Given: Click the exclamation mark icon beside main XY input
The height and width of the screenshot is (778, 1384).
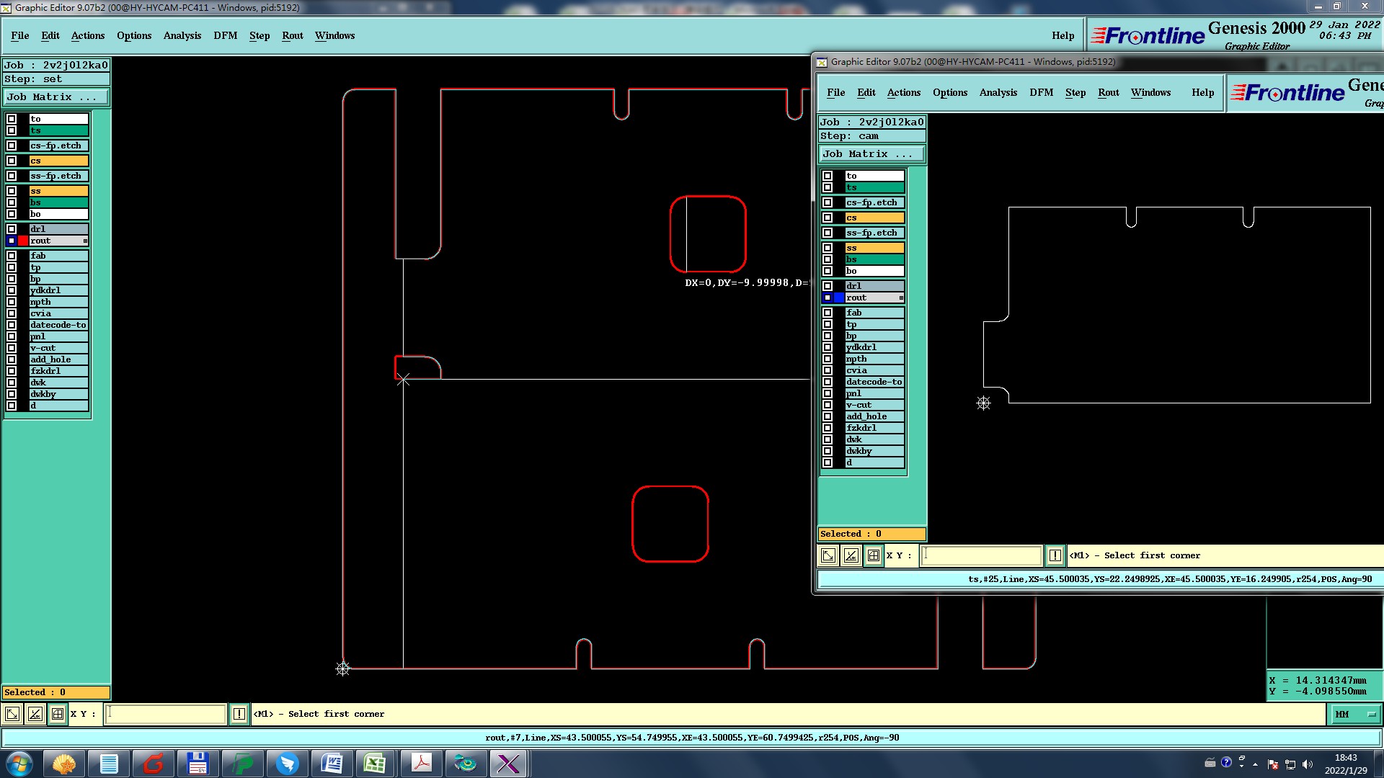Looking at the screenshot, I should (x=239, y=714).
